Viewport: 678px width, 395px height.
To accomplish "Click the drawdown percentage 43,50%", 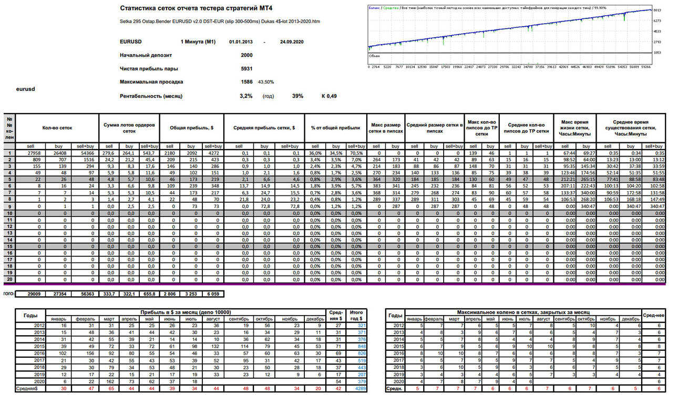I will pos(265,82).
